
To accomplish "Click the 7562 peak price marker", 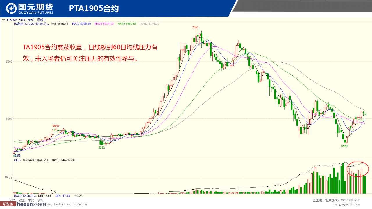I will pyautogui.click(x=195, y=27).
